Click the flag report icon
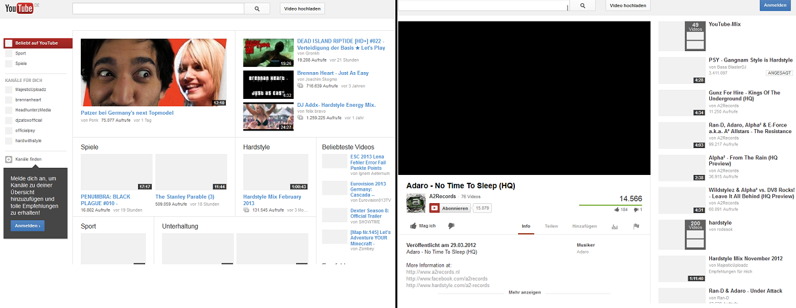The width and height of the screenshot is (796, 308). coord(636,227)
